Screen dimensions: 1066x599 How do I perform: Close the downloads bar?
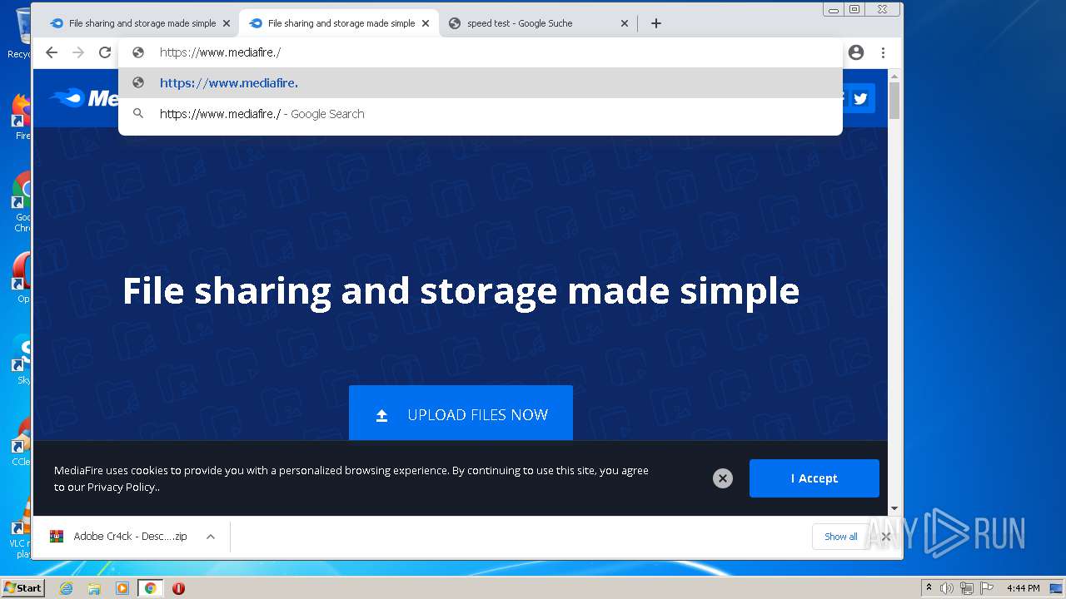tap(886, 537)
